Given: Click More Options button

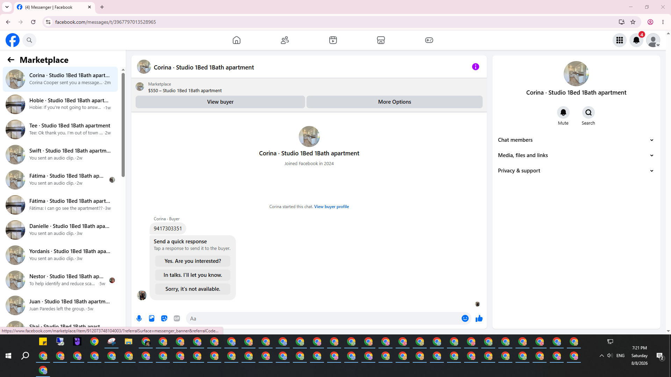Looking at the screenshot, I should (395, 102).
